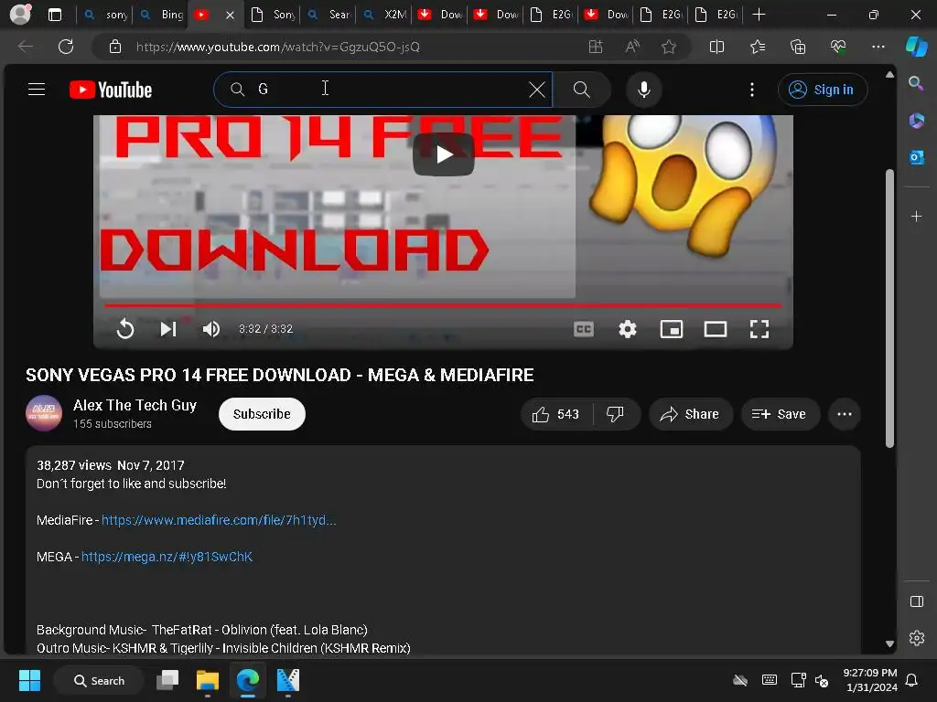Open the Alex The Tech Guy channel name

[x=135, y=405]
